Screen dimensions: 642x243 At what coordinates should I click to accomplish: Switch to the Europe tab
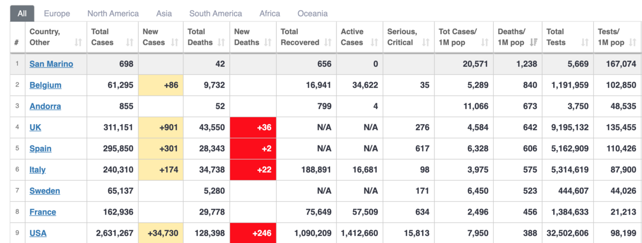(57, 13)
